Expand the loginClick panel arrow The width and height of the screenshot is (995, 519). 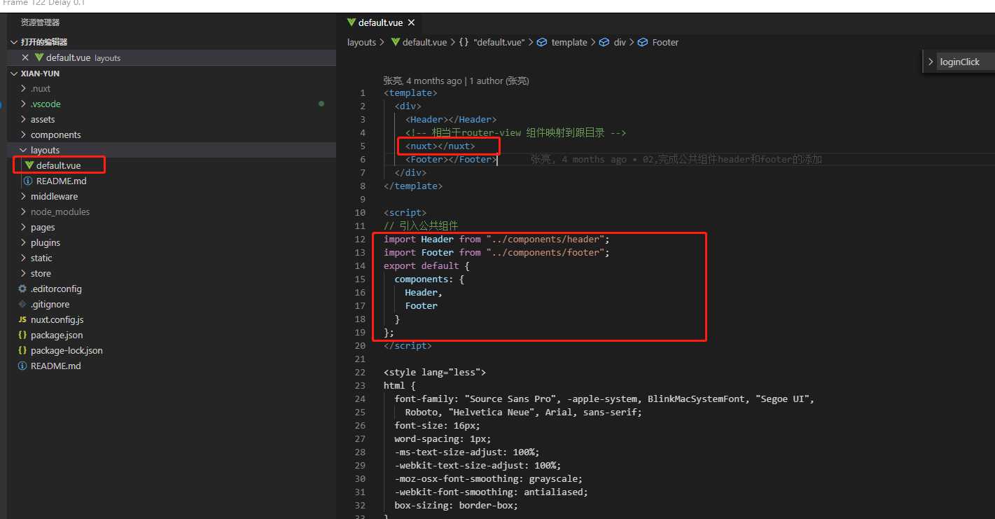coord(931,62)
